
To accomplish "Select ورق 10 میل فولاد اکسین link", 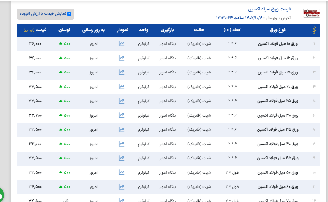I will (278, 44).
